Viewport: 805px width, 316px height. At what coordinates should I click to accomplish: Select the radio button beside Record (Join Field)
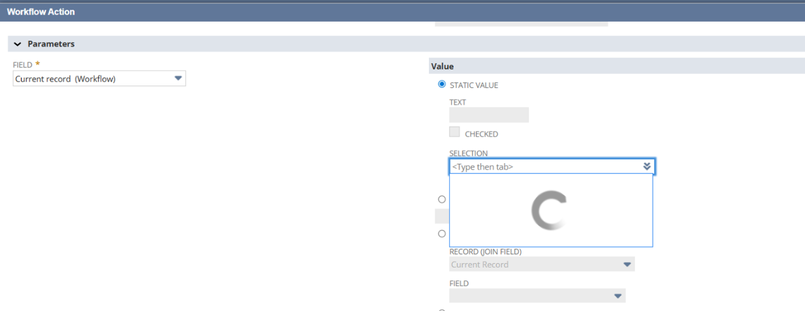(x=441, y=234)
